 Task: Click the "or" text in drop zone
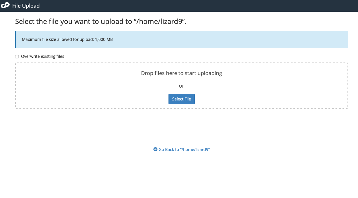(181, 86)
